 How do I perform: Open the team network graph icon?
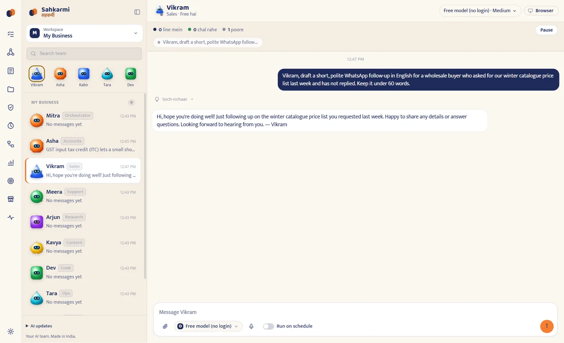[11, 52]
